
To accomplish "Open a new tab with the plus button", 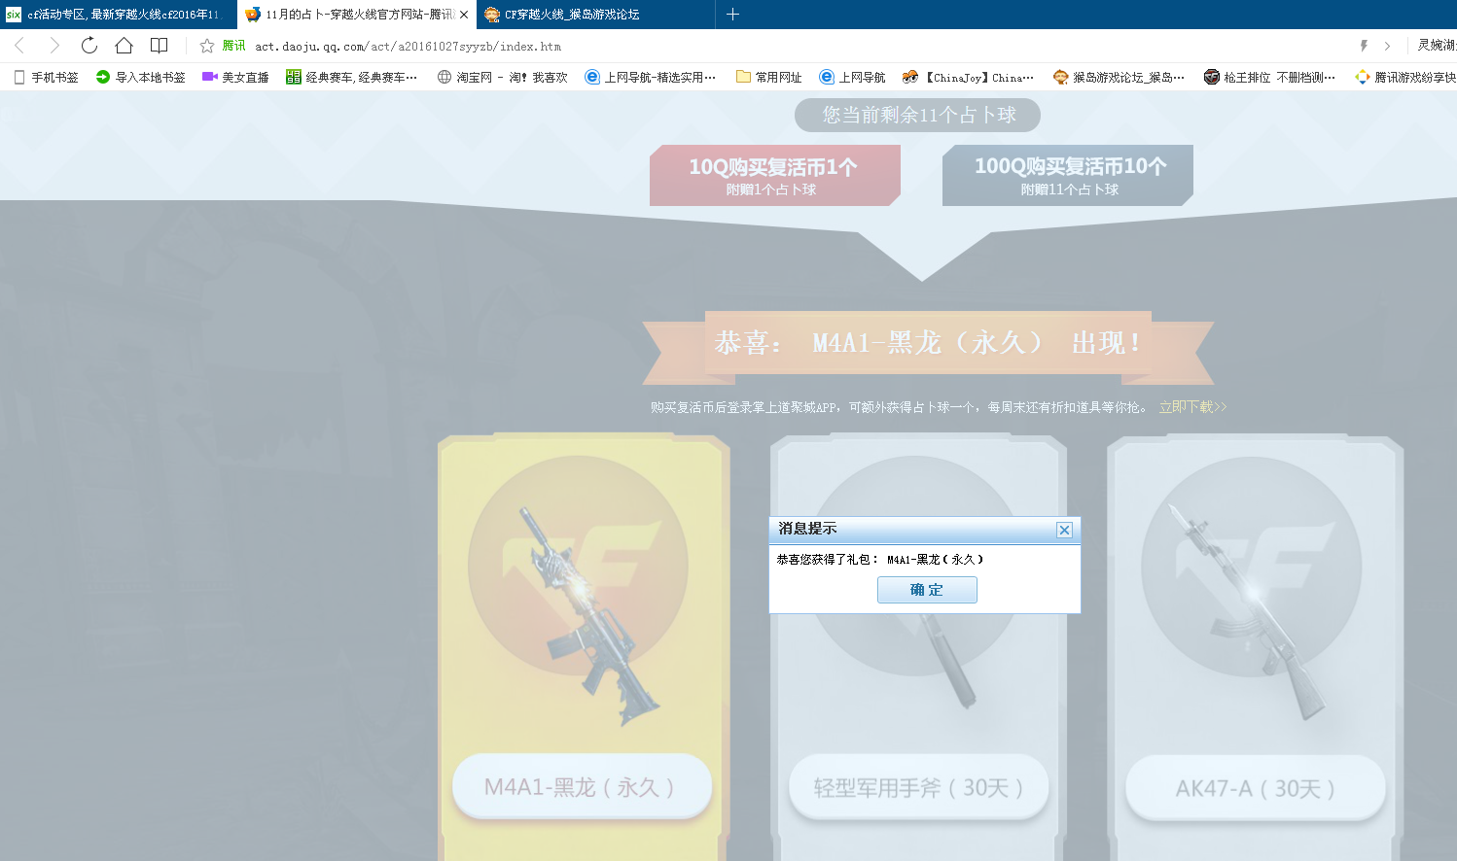I will point(733,15).
